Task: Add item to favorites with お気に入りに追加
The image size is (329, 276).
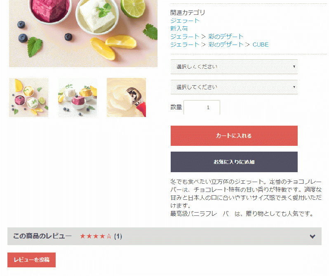Action: coord(234,162)
